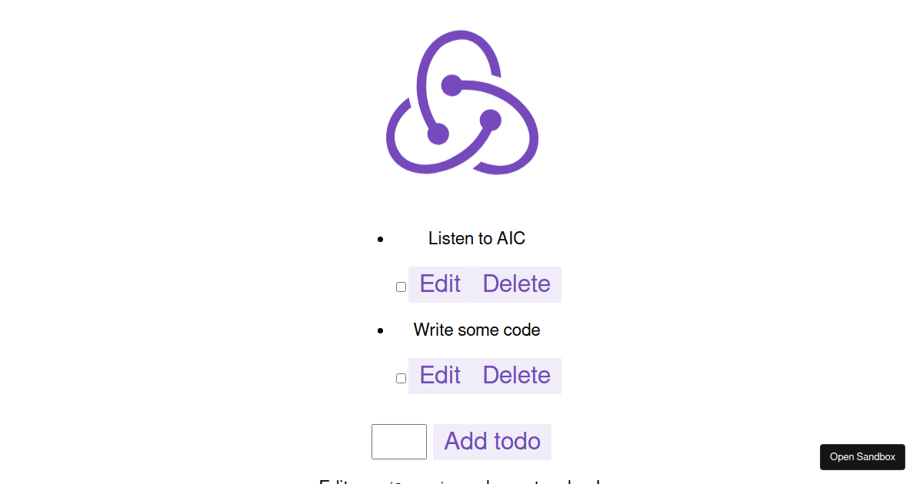The height and width of the screenshot is (484, 923).
Task: Click the purple Redux logo
Action: (x=461, y=102)
